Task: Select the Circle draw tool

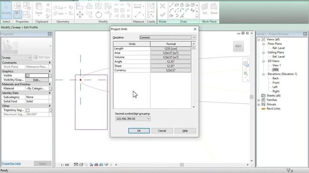Action: click(193, 5)
